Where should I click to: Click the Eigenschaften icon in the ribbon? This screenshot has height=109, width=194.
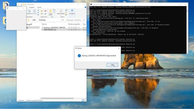[x=61, y=11]
